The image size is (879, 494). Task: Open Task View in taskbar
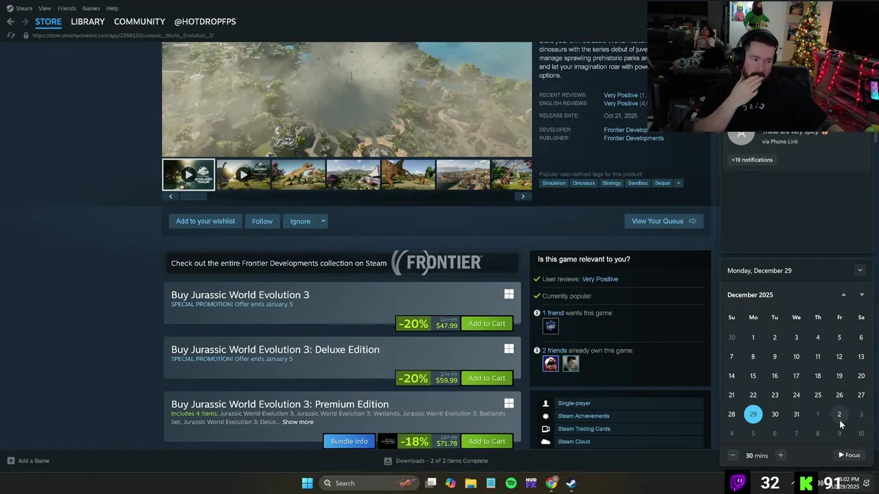coord(431,483)
